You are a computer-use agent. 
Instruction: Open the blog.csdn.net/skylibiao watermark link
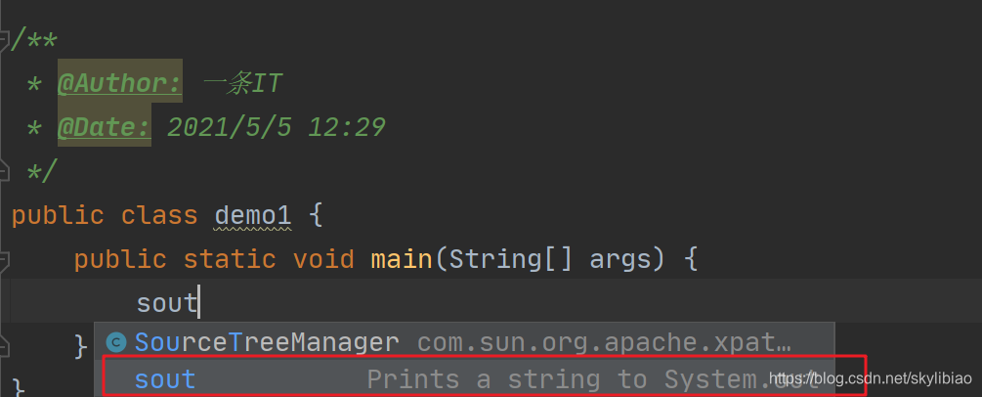click(871, 378)
